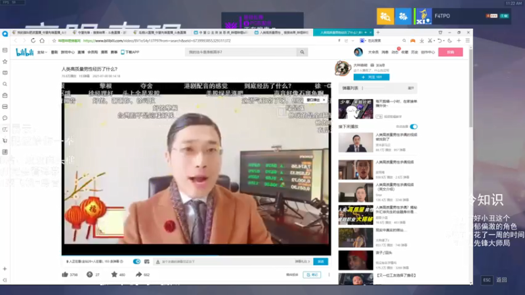Open the danmaku list three-dot options

point(362,88)
